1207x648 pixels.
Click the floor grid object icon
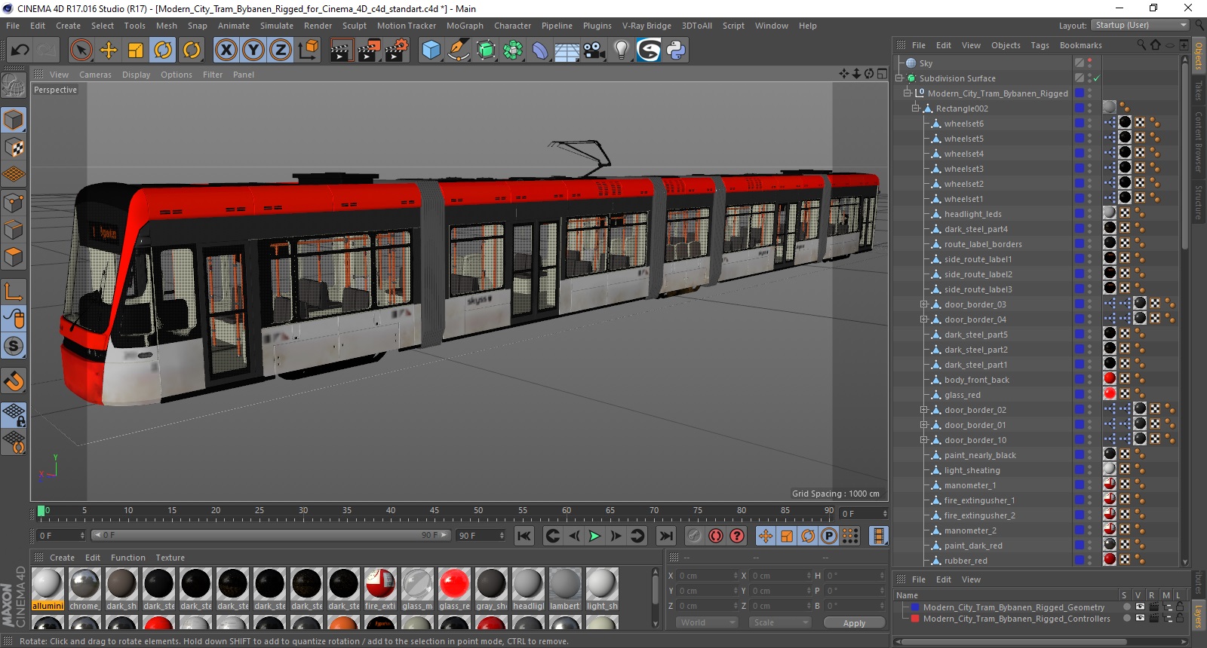pos(567,51)
